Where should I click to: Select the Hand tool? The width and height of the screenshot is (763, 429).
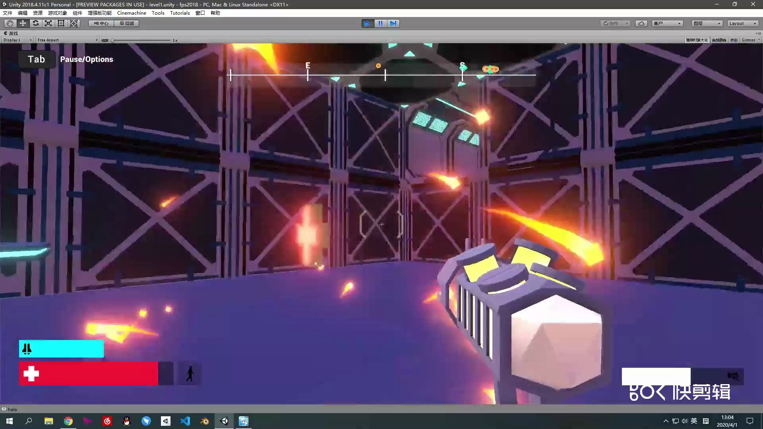point(10,23)
